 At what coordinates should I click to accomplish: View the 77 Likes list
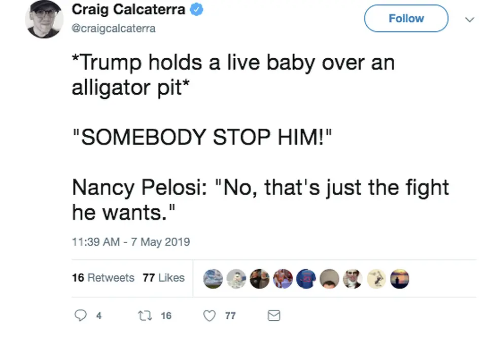(164, 278)
